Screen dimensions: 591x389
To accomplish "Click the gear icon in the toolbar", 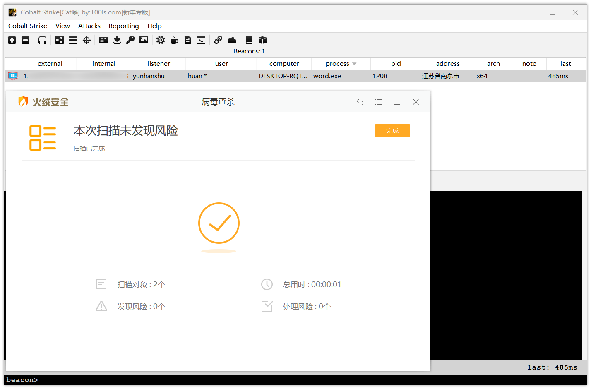I will (x=161, y=40).
